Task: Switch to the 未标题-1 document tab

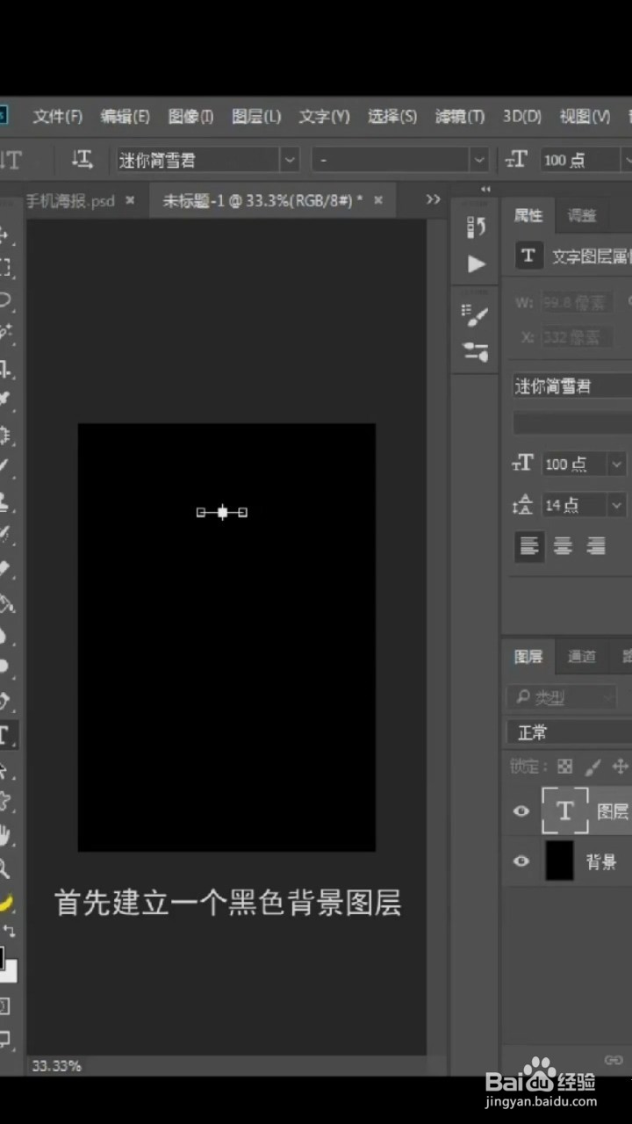Action: pos(262,201)
